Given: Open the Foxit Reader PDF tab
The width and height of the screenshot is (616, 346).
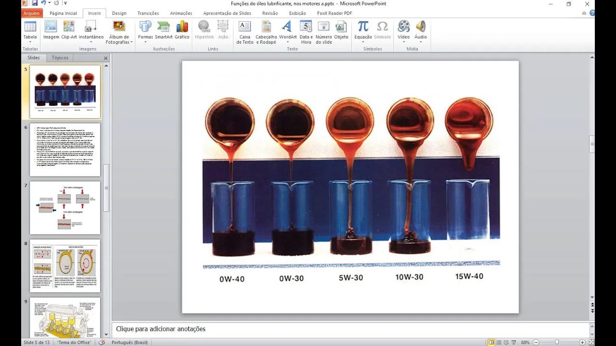Looking at the screenshot, I should point(334,13).
